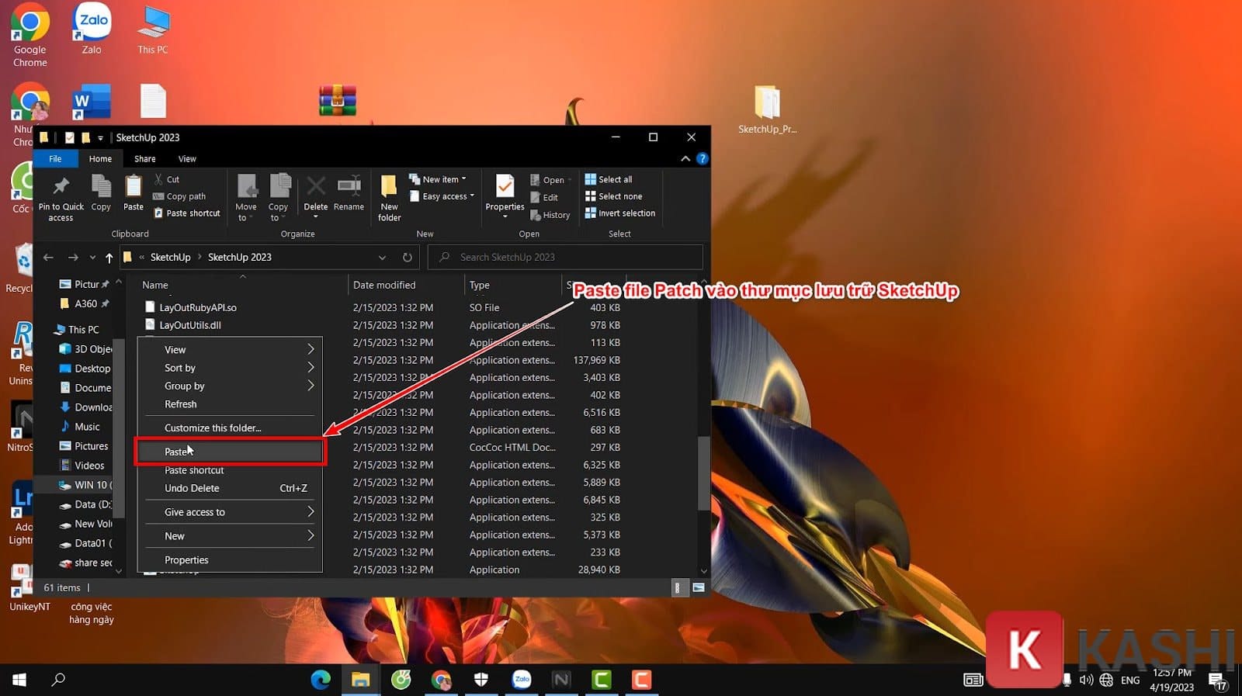Screen dimensions: 1242x696
Task: Open File Explorer from the taskbar
Action: click(x=360, y=680)
